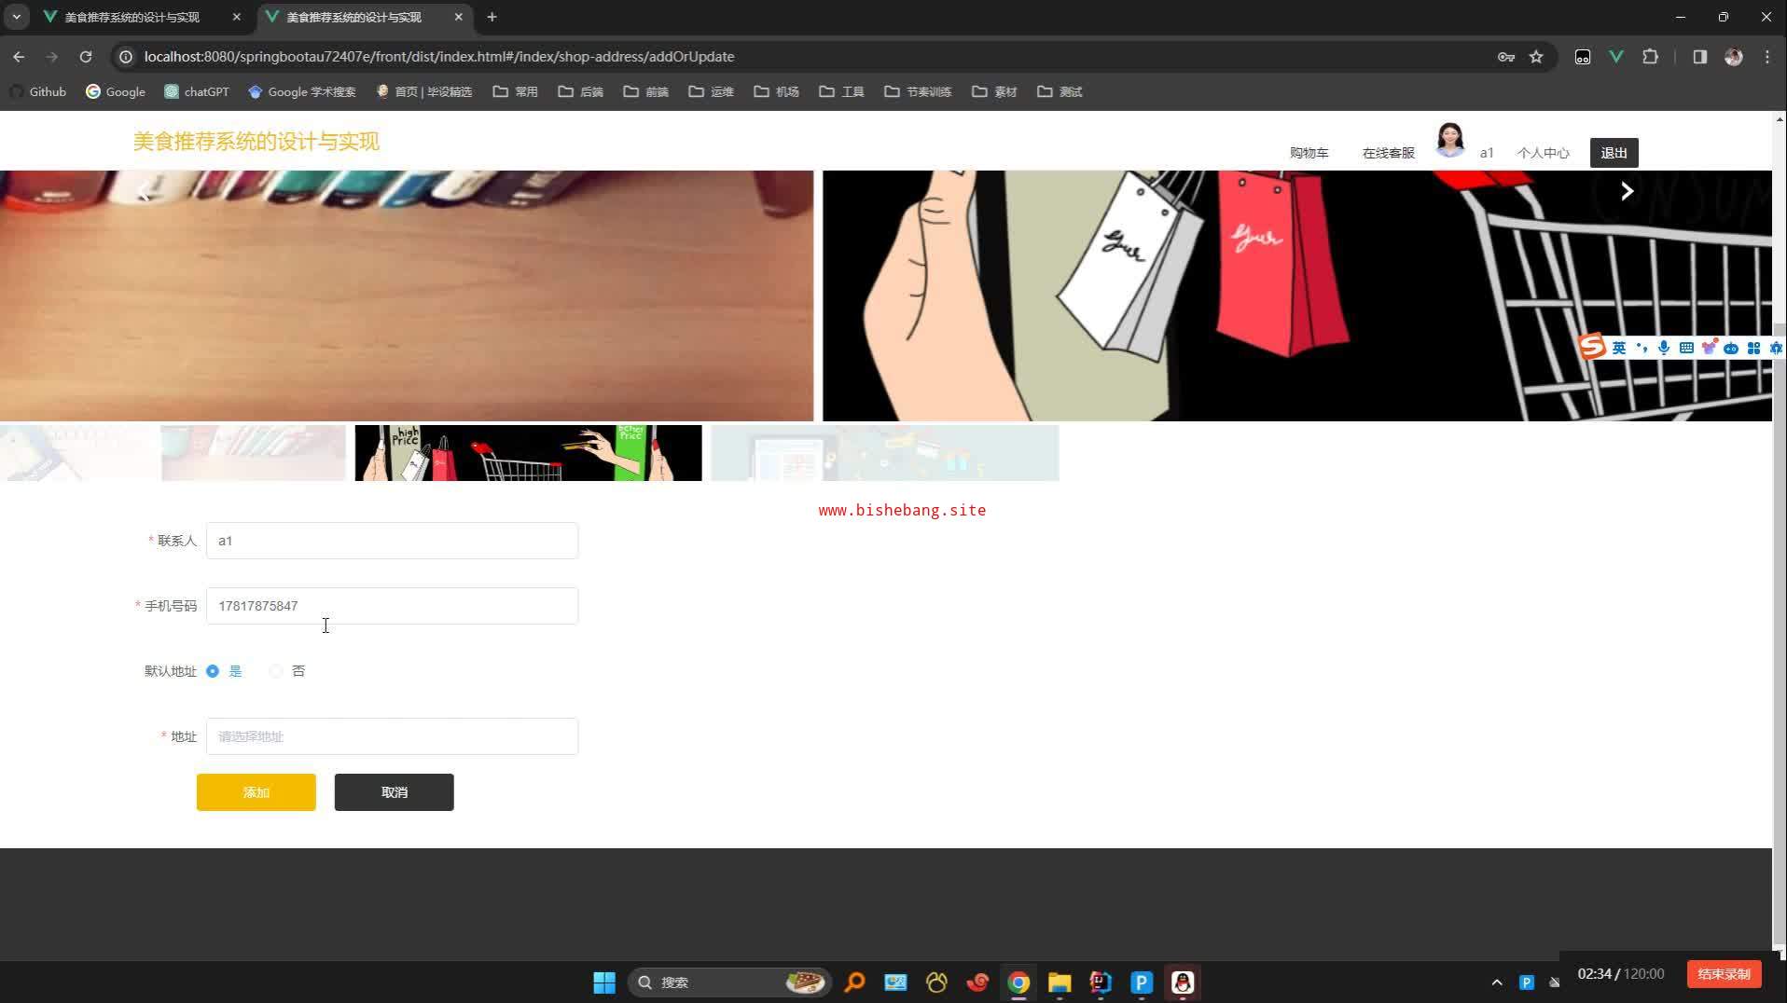Reload the page with the refresh icon
Viewport: 1787px width, 1003px height.
[86, 57]
